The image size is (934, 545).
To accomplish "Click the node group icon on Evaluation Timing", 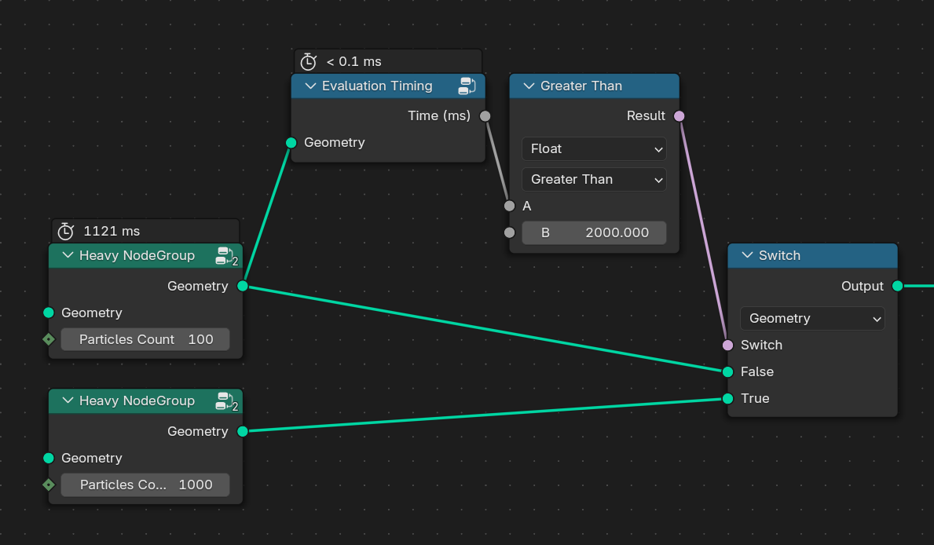I will [x=467, y=86].
